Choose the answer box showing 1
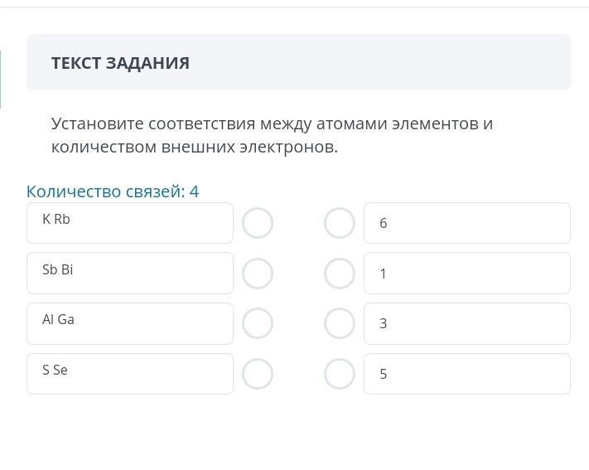 point(466,274)
